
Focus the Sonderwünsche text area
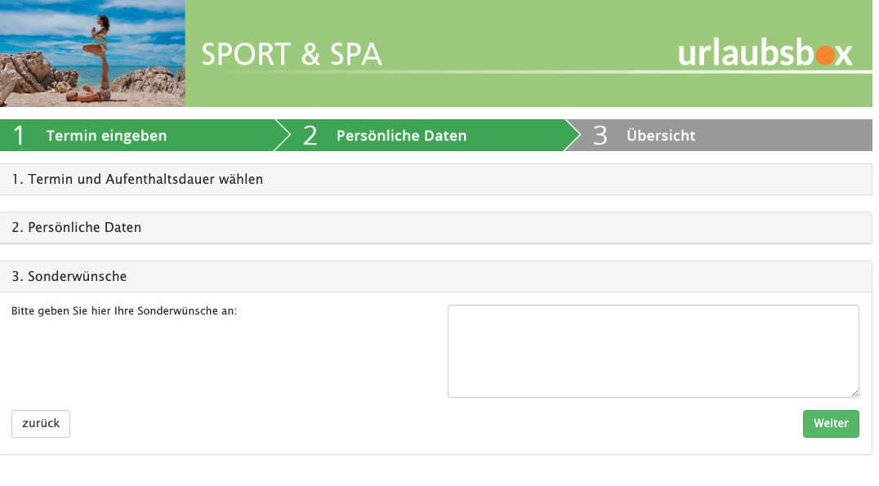pos(653,351)
